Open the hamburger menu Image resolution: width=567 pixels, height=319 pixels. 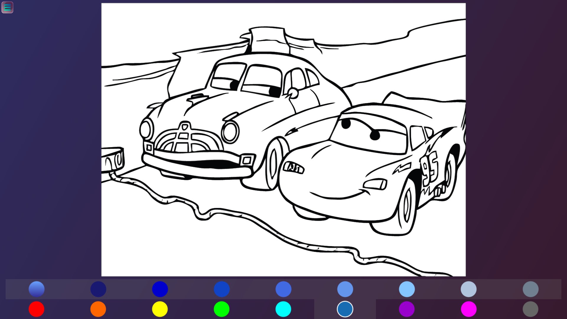[7, 7]
